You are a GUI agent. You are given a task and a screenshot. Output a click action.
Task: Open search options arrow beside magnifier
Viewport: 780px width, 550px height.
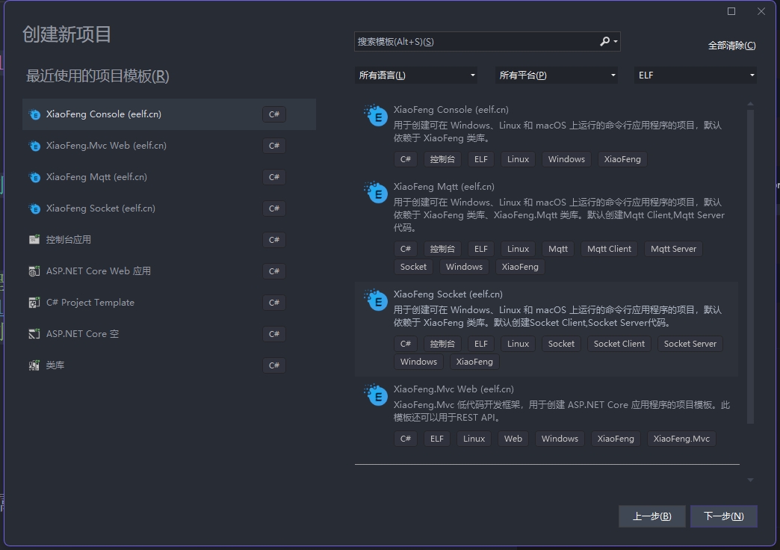[x=616, y=41]
